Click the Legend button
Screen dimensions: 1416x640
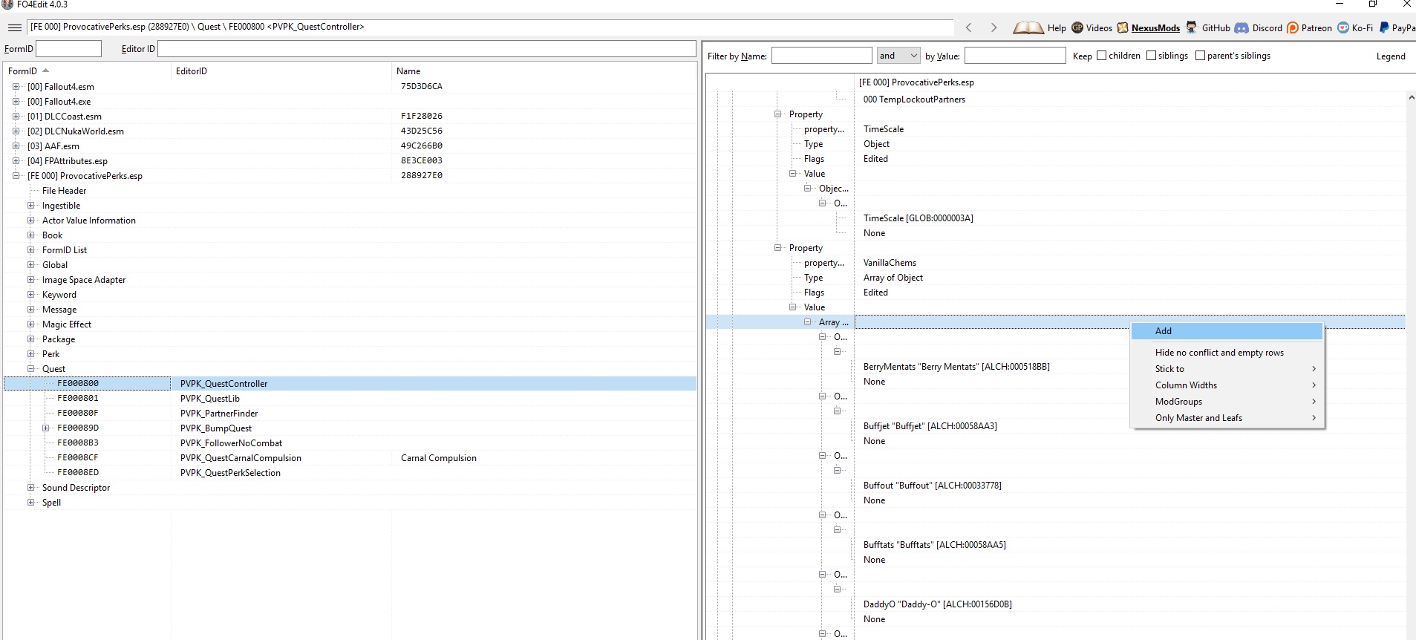pyautogui.click(x=1391, y=56)
